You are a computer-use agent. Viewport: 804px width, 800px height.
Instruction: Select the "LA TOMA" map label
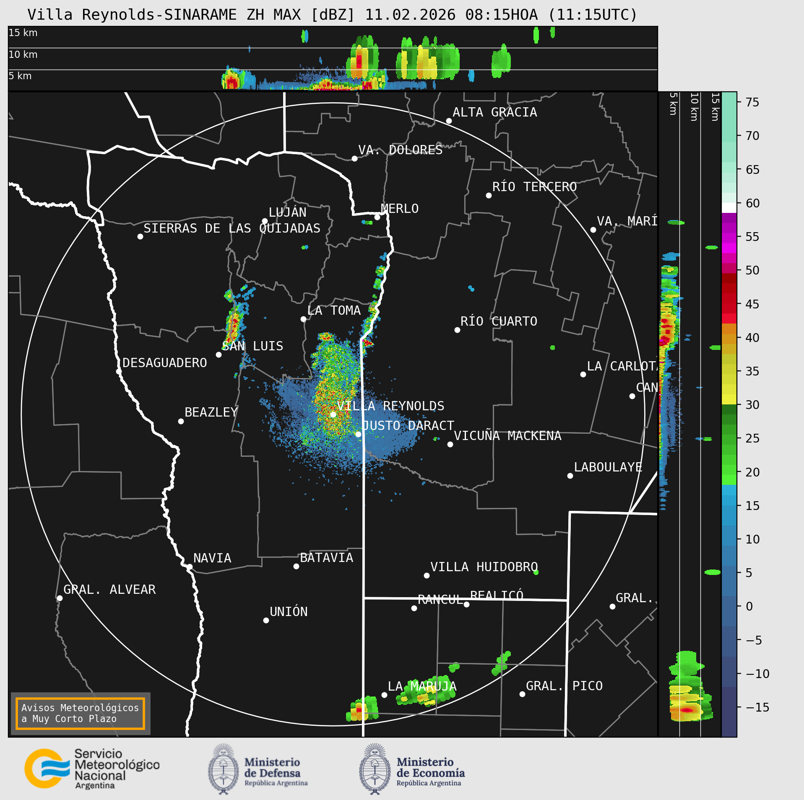[334, 311]
